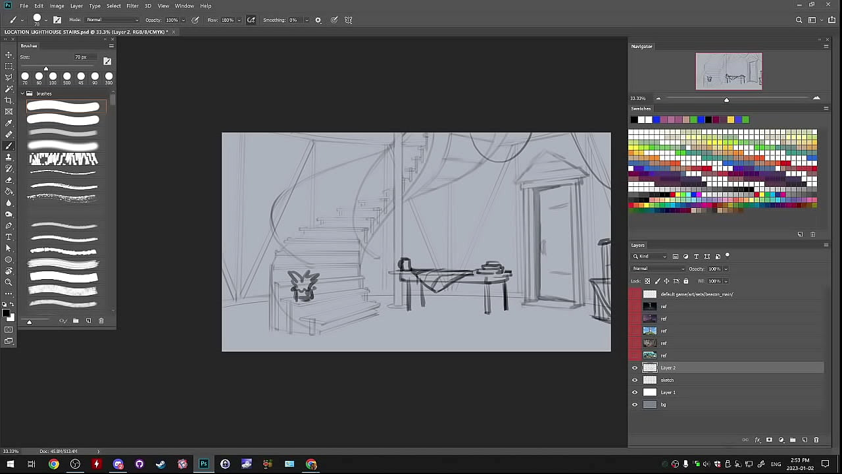Open the brush Mode dropdown

[x=112, y=20]
